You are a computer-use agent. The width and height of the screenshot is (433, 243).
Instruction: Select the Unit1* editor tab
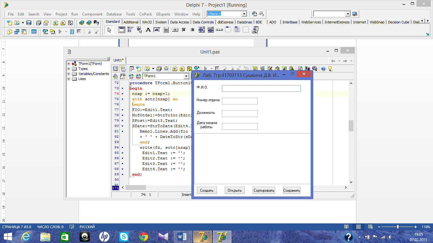[119, 60]
